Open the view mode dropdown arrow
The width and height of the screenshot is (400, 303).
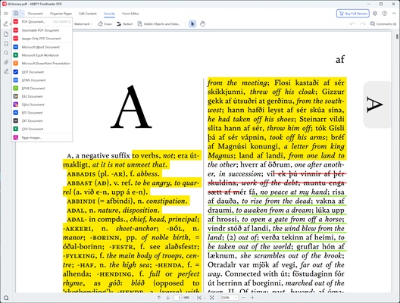[x=204, y=298]
